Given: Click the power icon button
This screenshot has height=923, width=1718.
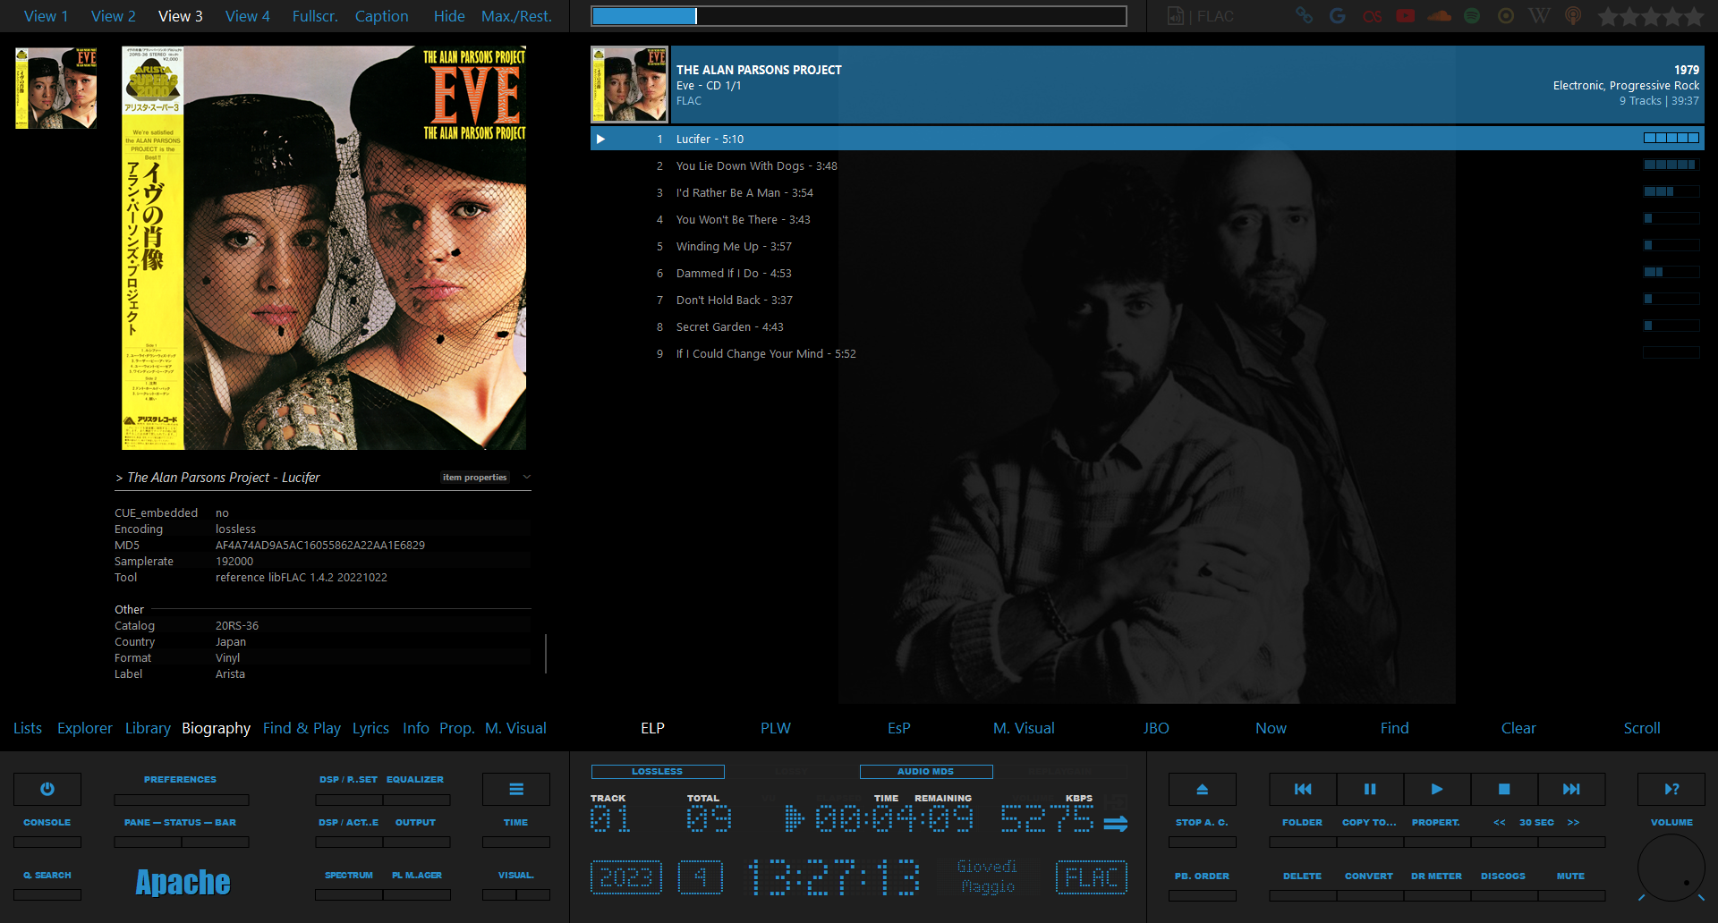Looking at the screenshot, I should 47,789.
